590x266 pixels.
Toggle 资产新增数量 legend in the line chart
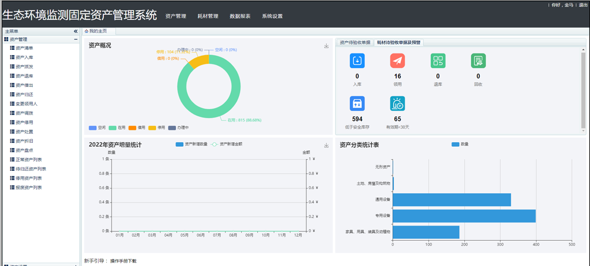(191, 144)
